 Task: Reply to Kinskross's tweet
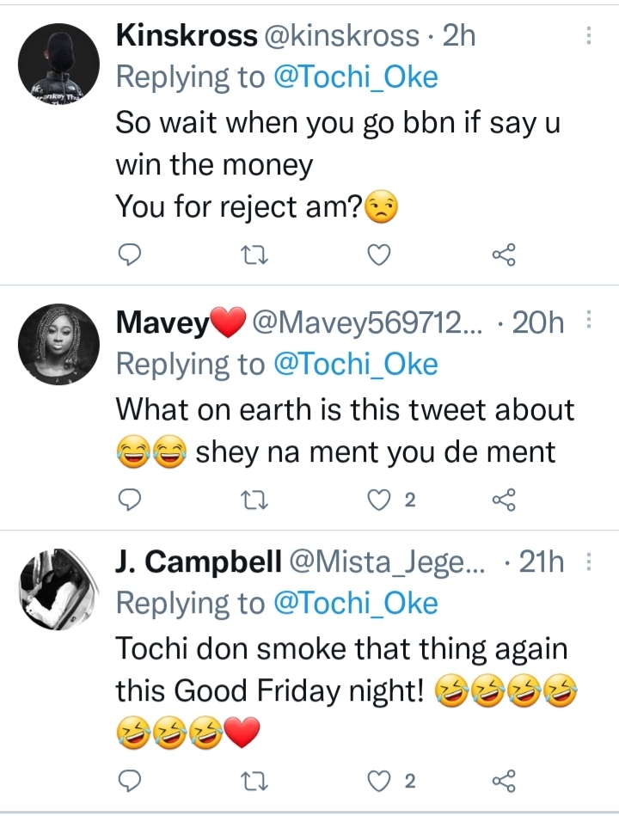click(x=127, y=254)
